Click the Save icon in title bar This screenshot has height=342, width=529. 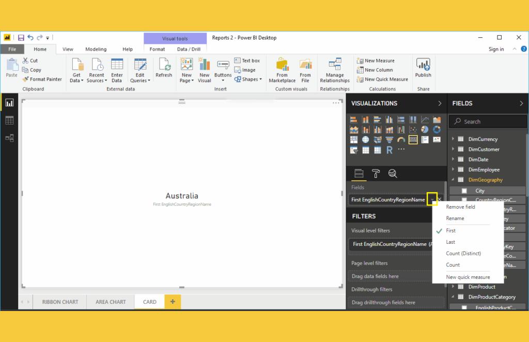21,38
